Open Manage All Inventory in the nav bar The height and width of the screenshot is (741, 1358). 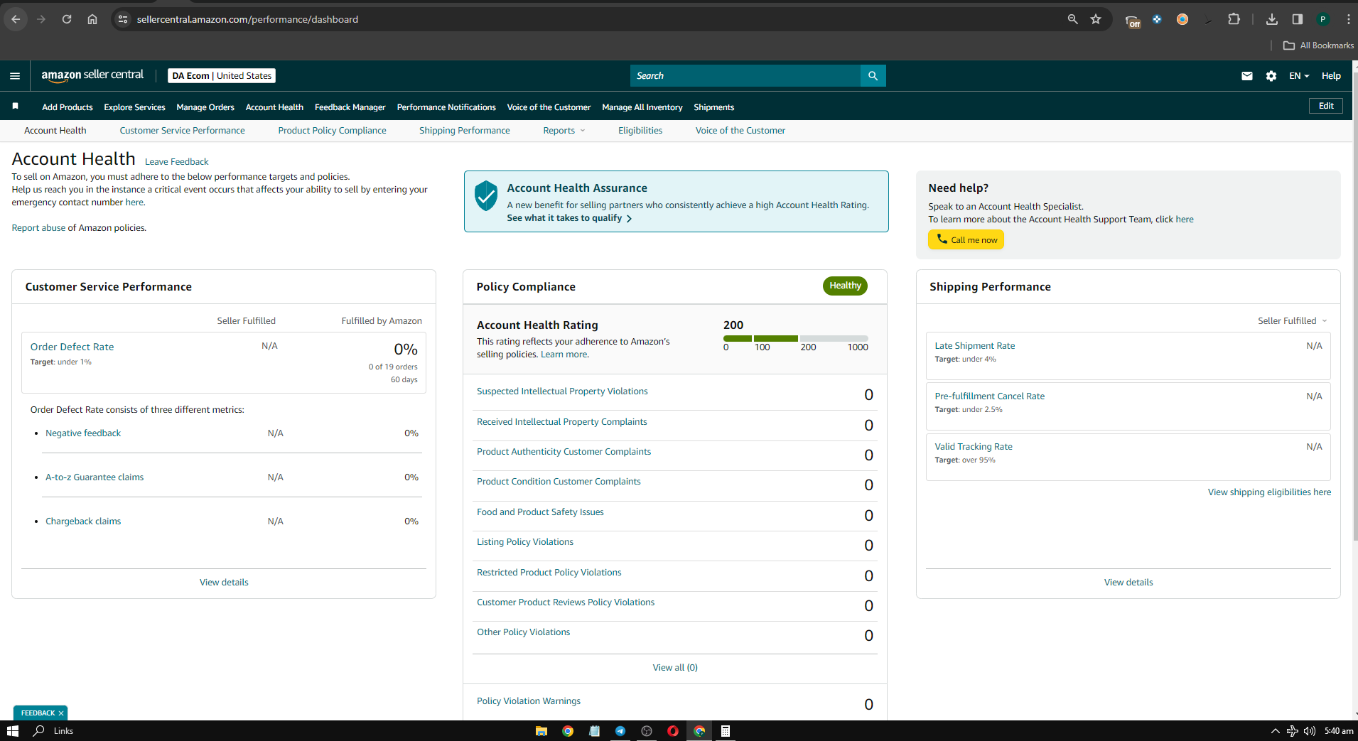642,107
